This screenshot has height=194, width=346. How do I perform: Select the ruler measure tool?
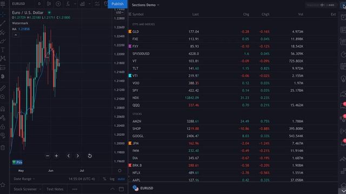(x=3, y=88)
